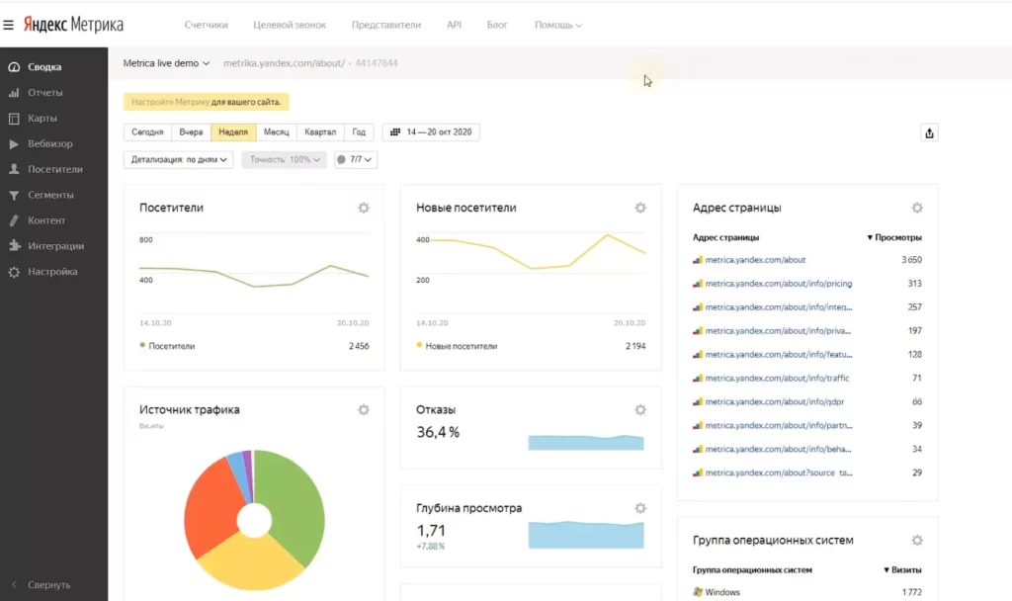Viewport: 1012px width, 601px height.
Task: Click gear icon on Отказы widget
Action: pos(640,409)
